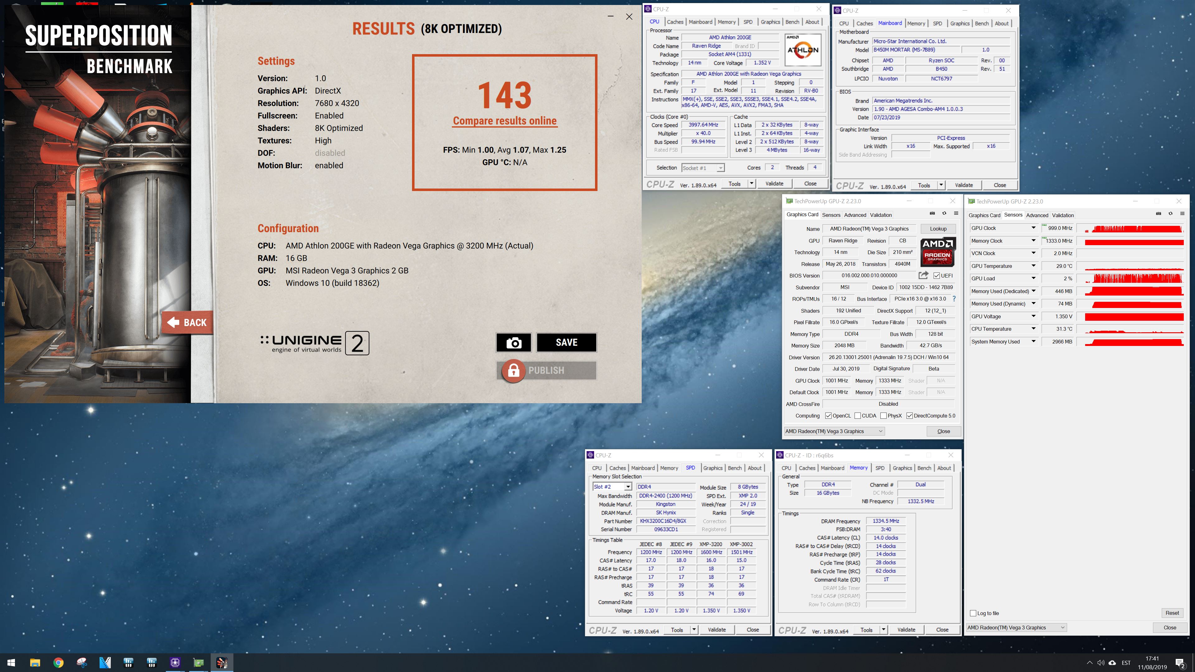Open the System Memory Used sensor dropdown
Image resolution: width=1195 pixels, height=672 pixels.
click(1033, 341)
